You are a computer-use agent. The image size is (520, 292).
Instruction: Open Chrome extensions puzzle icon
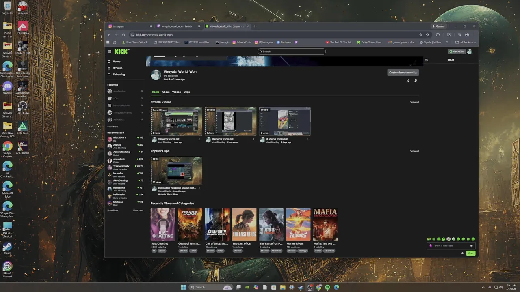click(438, 35)
